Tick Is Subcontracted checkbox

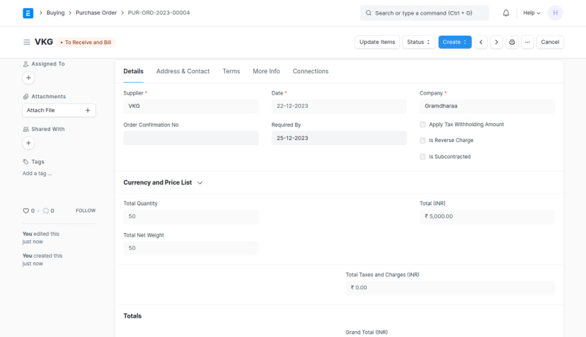click(x=423, y=157)
